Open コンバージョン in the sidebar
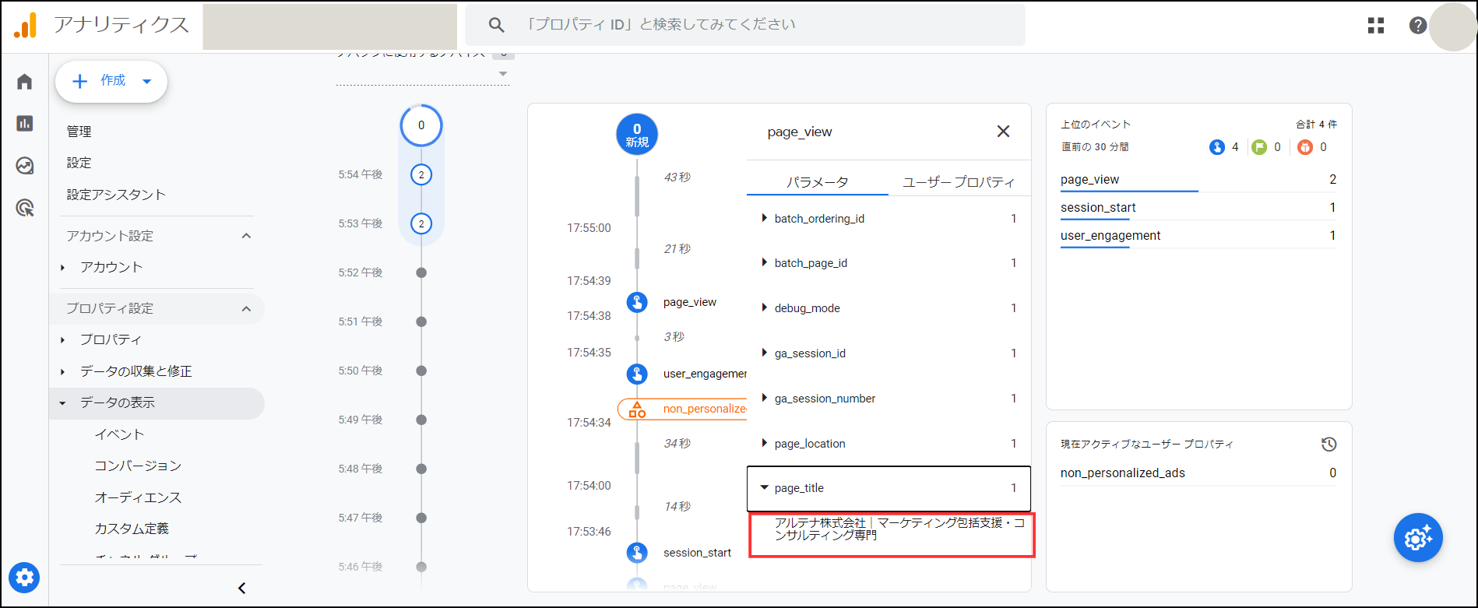Image resolution: width=1478 pixels, height=608 pixels. 138,466
